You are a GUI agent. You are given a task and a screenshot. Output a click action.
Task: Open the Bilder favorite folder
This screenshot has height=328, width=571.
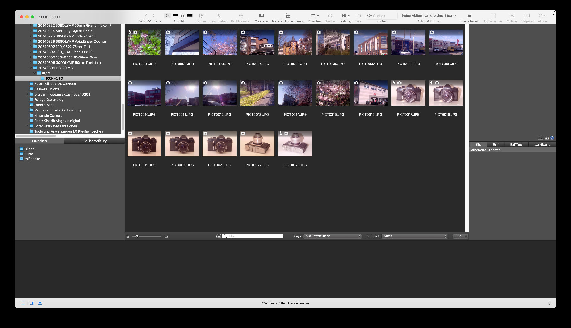click(x=27, y=149)
